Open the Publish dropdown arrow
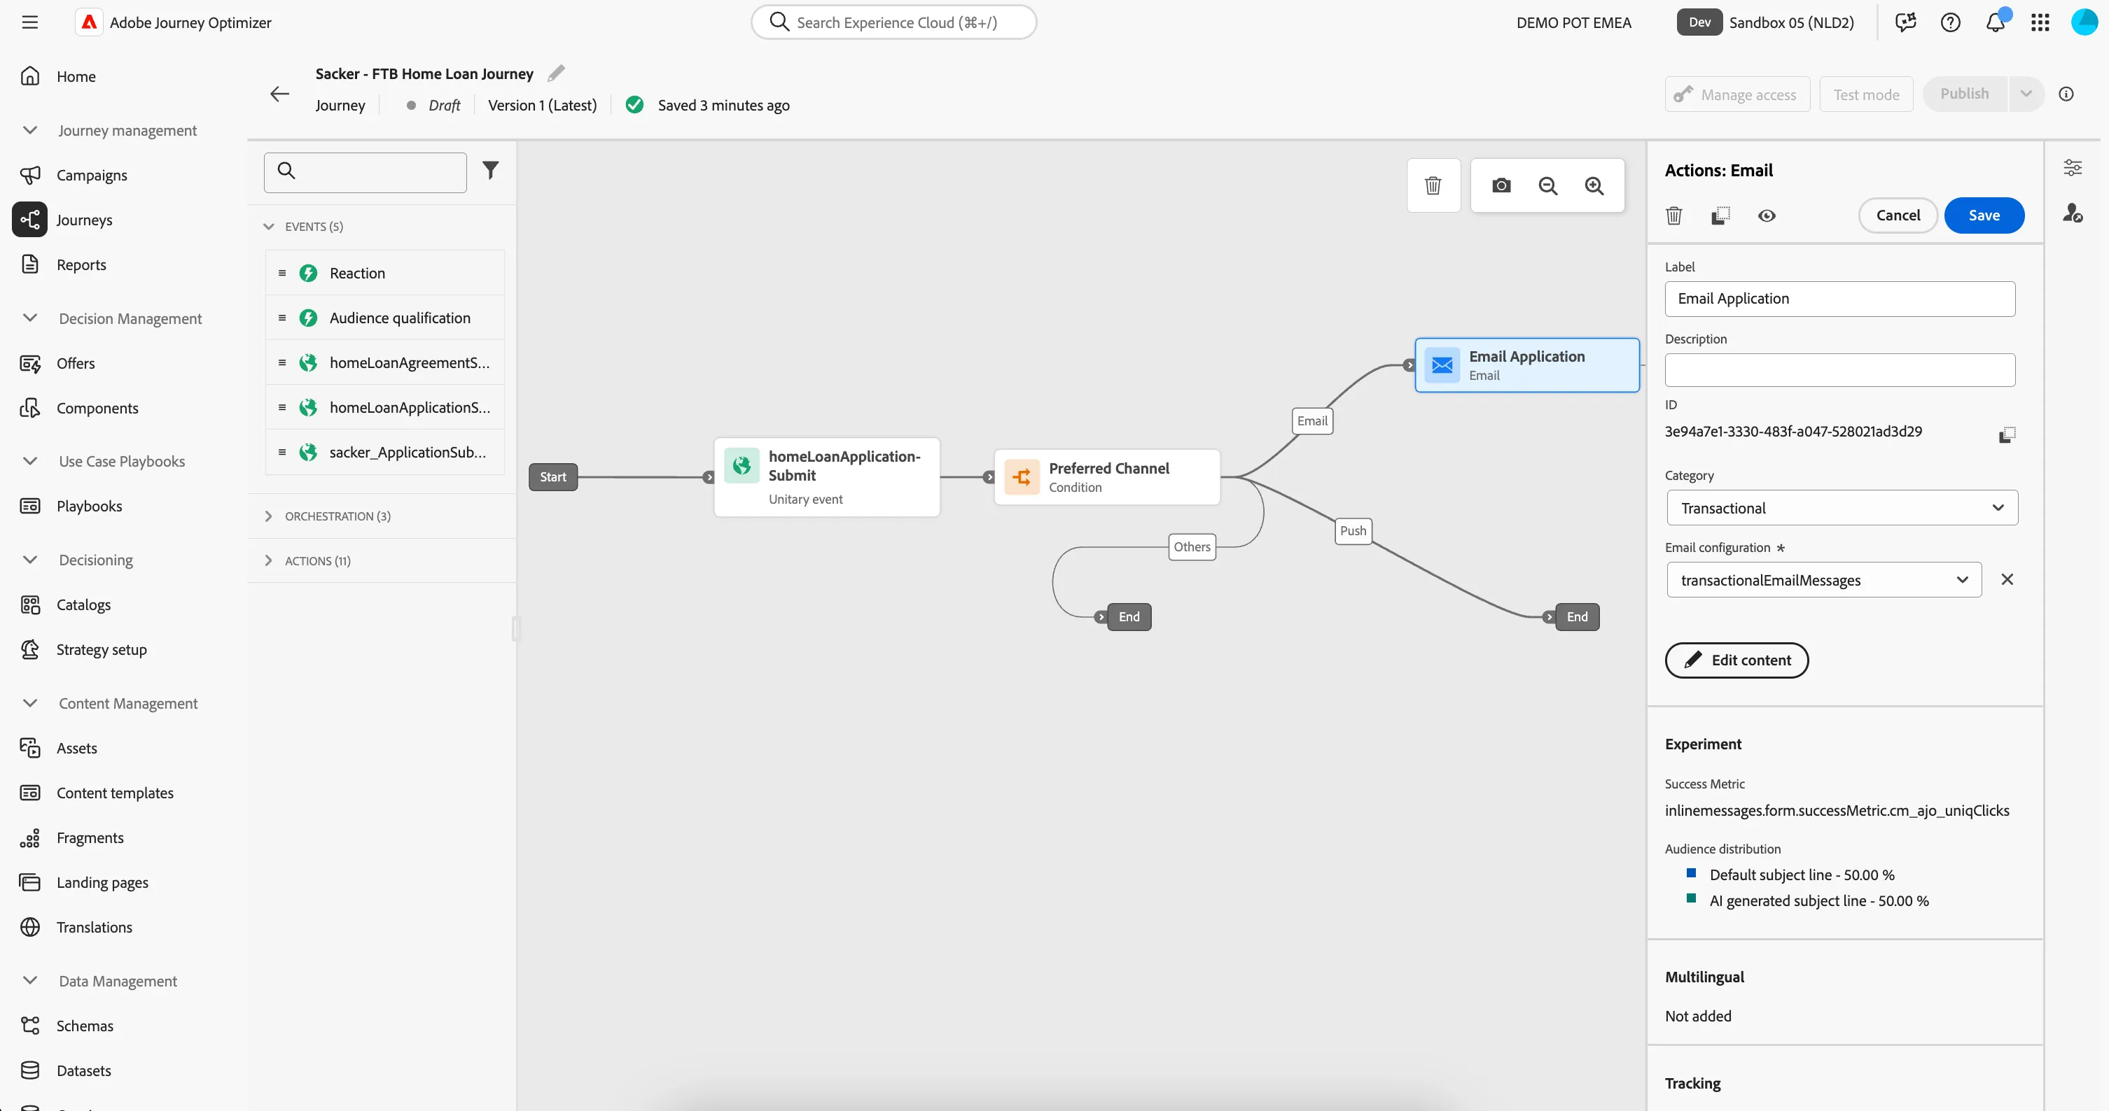Viewport: 2109px width, 1111px height. coord(2026,94)
